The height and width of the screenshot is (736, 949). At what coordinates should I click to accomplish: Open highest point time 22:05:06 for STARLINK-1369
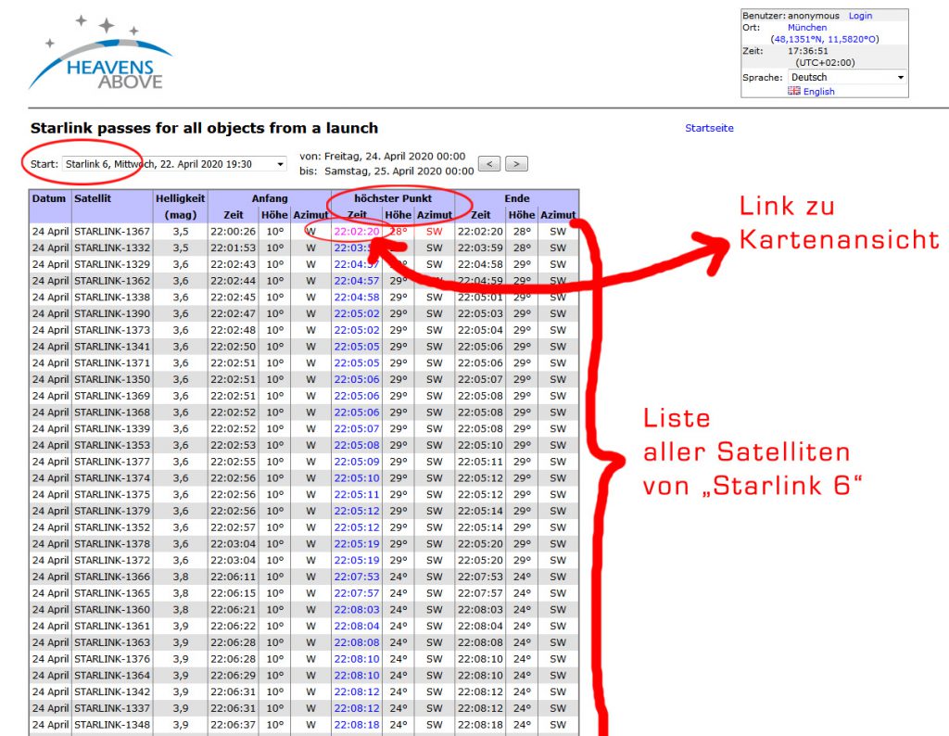coord(357,396)
